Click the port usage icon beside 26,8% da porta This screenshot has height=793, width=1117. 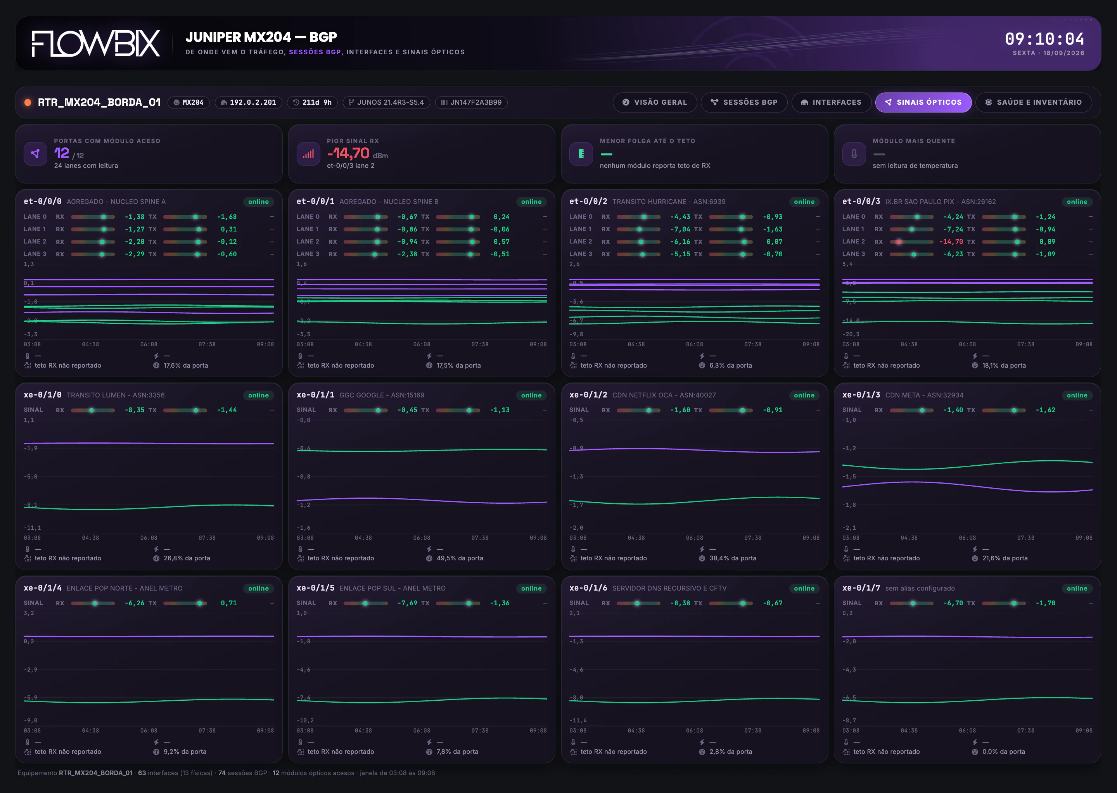(x=156, y=558)
